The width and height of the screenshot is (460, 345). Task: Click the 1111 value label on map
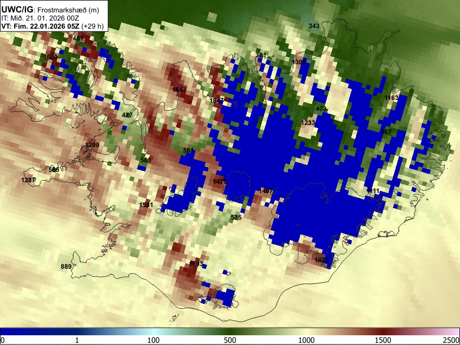373,191
